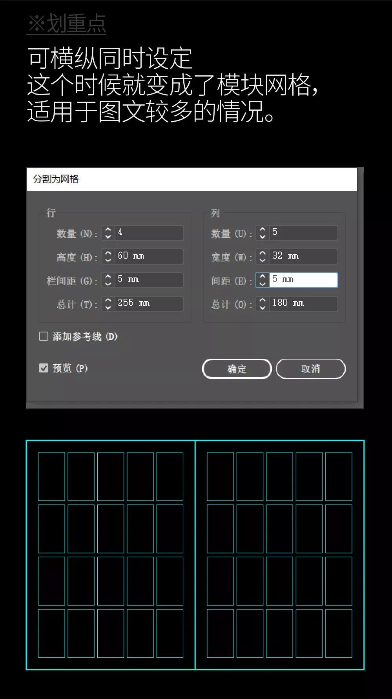
Task: Click the 取消 button
Action: 310,369
